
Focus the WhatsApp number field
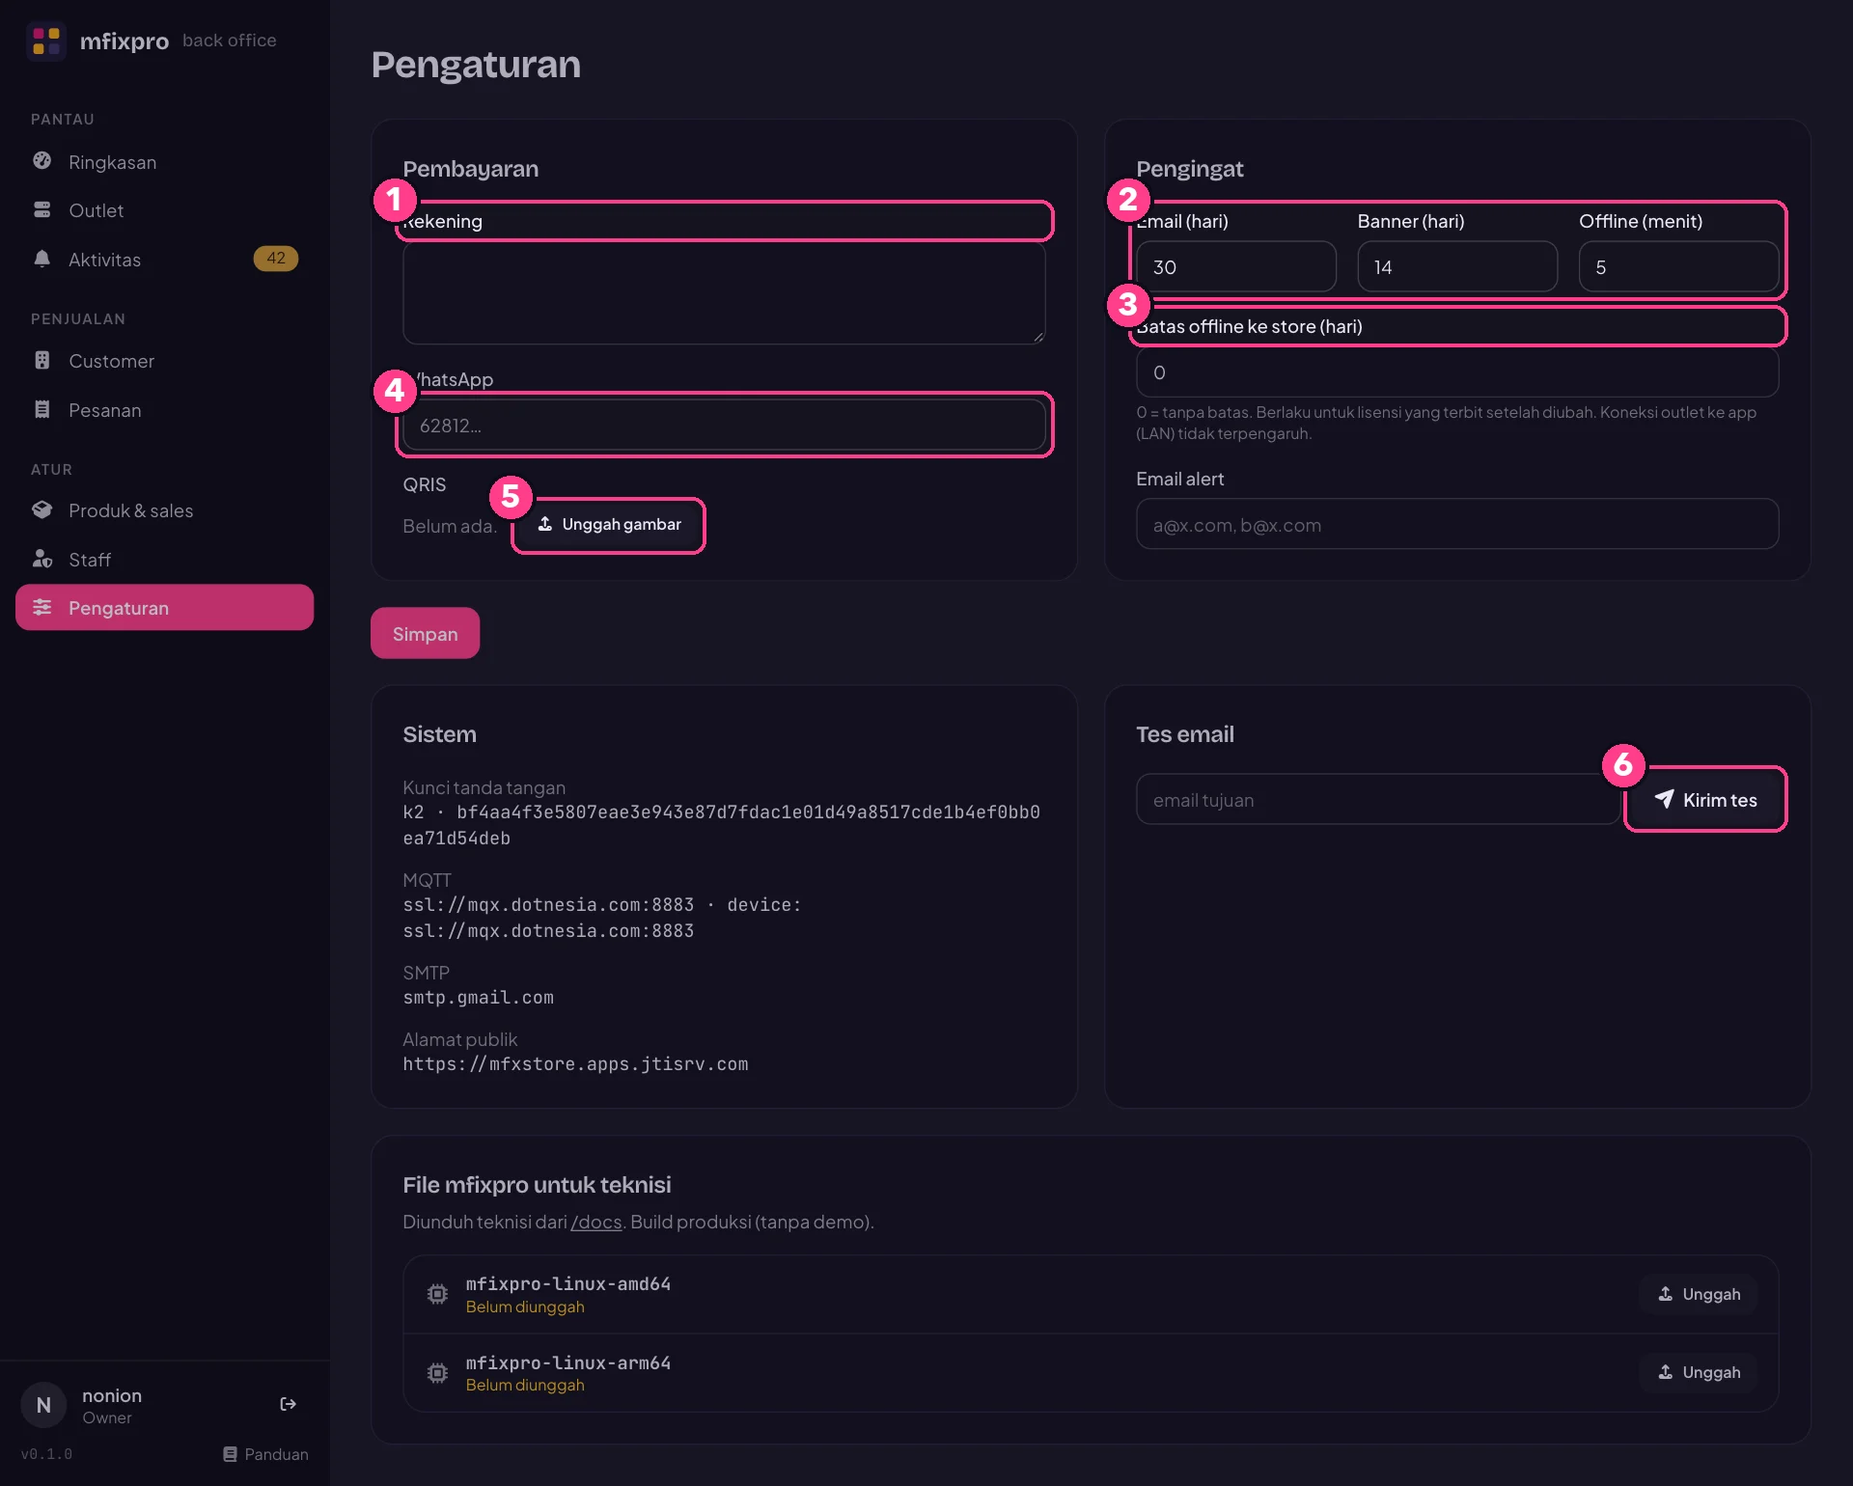724,426
